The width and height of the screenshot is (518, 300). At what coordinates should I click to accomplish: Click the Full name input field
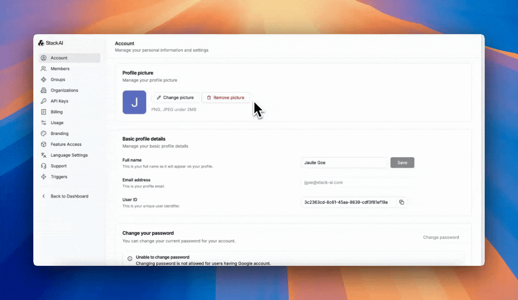point(344,162)
